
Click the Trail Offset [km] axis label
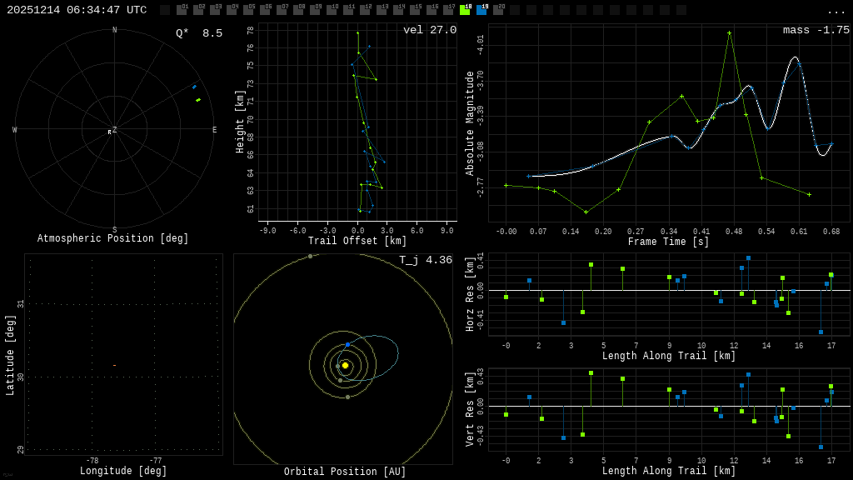357,241
